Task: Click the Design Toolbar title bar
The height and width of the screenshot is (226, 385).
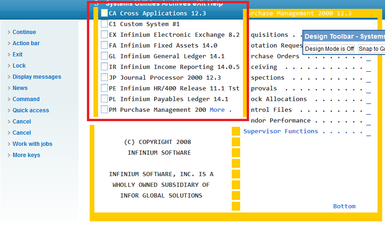Action: coord(344,36)
